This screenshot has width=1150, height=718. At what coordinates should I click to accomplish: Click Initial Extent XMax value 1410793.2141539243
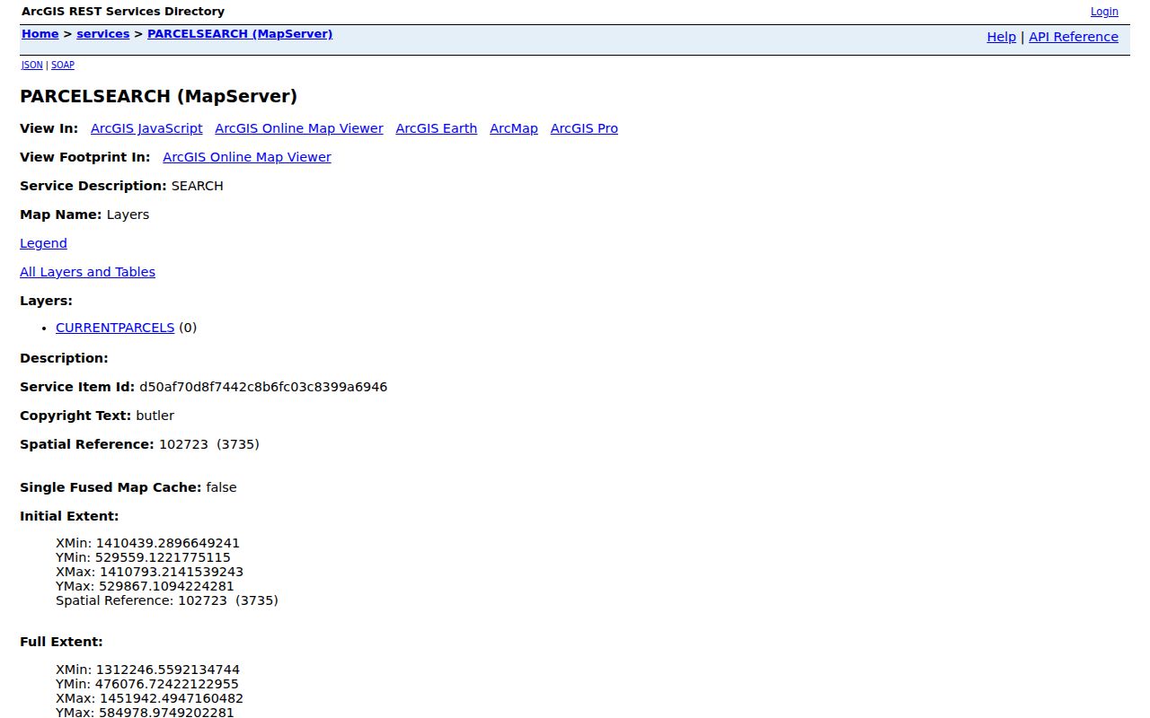coord(172,572)
